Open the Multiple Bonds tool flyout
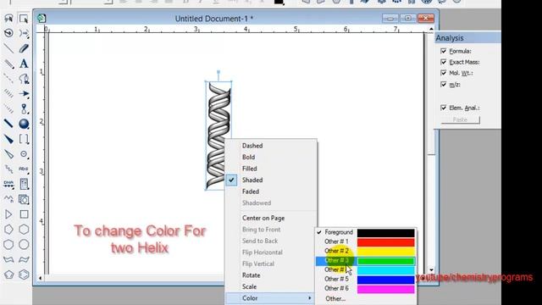 tap(8, 64)
